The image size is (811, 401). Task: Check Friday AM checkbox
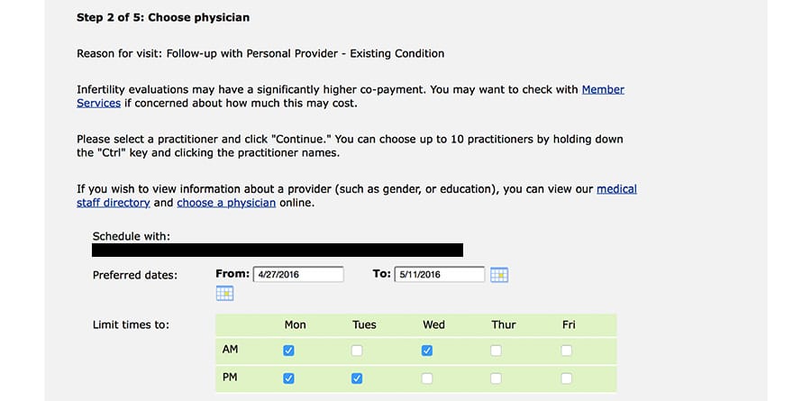[566, 351]
